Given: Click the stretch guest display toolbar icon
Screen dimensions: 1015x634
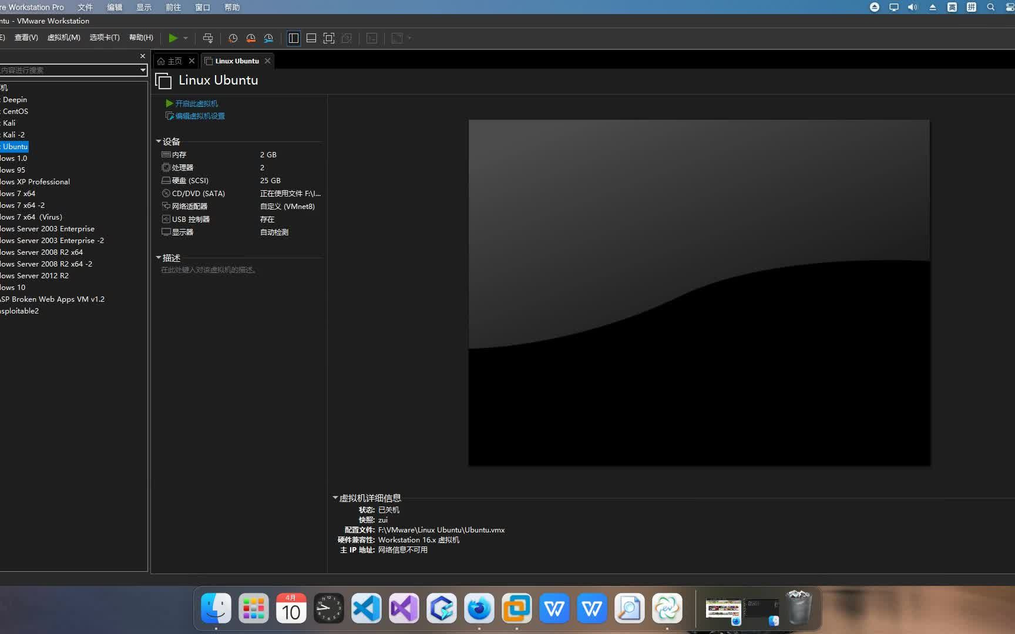Looking at the screenshot, I should (x=397, y=38).
